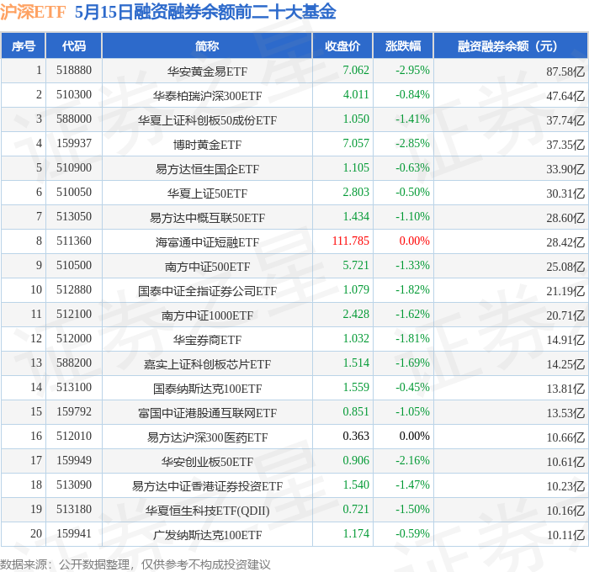Click the balance value 14.25亿
Screen dimensions: 589x572
[565, 364]
